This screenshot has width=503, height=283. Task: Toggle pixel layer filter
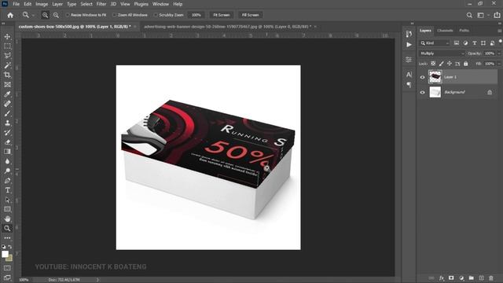pos(457,43)
